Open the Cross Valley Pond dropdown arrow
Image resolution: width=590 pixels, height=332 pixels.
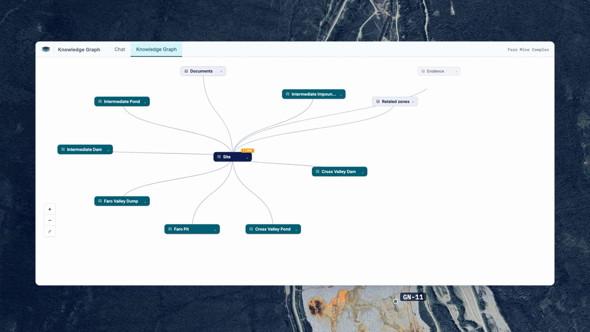296,230
